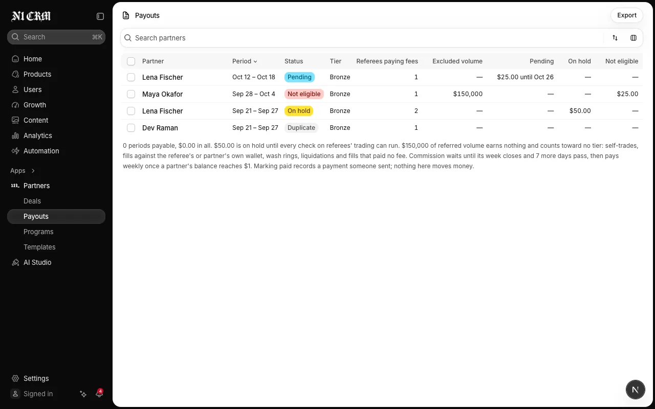
Task: Click the Dev Raman partner name
Action: [160, 128]
